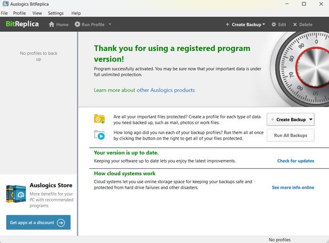The height and width of the screenshot is (243, 329).
Task: Click the yellow folder create-profile icon
Action: click(x=99, y=119)
